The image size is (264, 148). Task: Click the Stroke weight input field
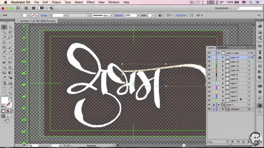(x=58, y=15)
